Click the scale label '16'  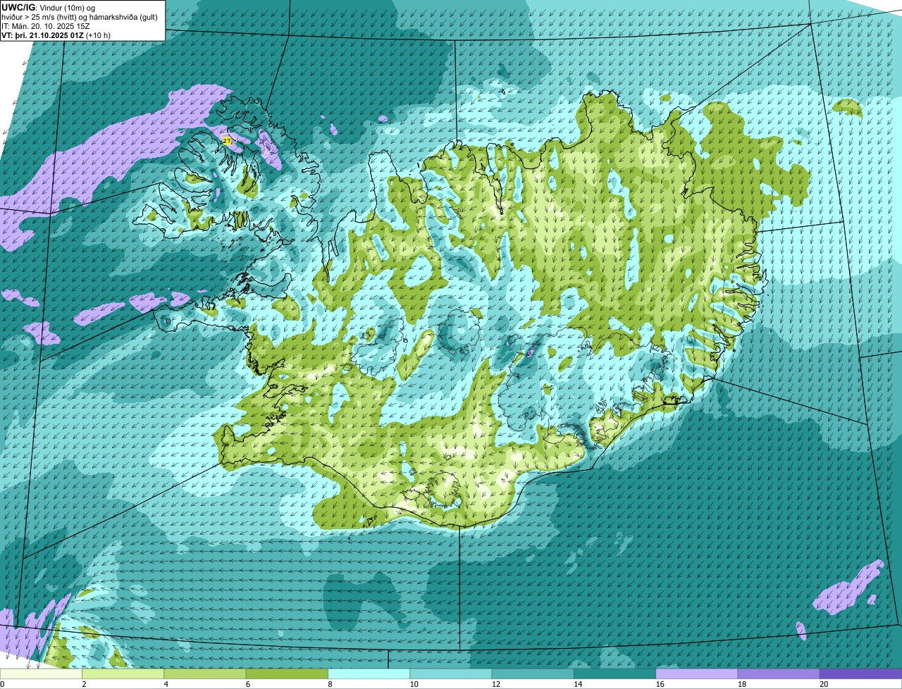[x=660, y=684]
